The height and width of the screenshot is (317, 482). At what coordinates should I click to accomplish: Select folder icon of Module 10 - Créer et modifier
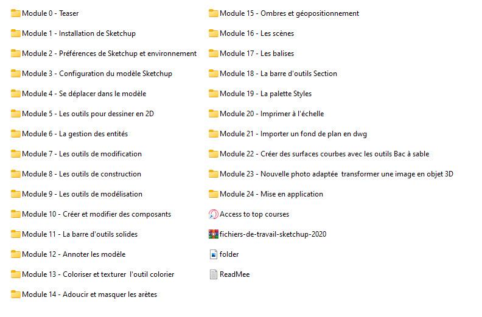click(x=15, y=214)
